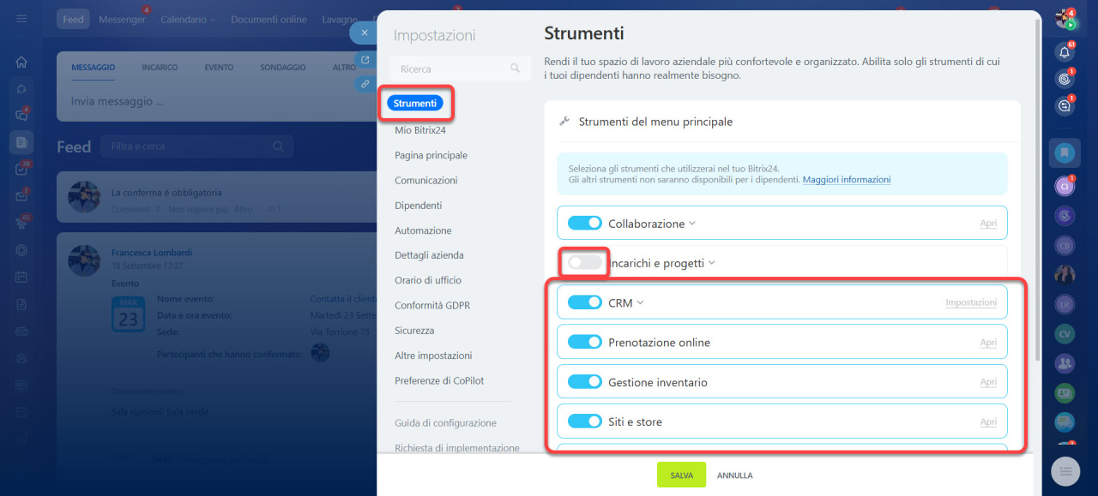This screenshot has height=496, width=1098.
Task: Open the Maggiori informazioni link
Action: (x=846, y=180)
